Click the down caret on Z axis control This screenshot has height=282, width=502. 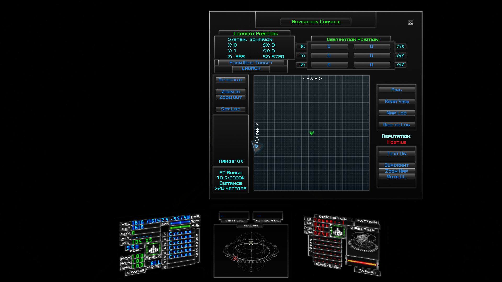[x=257, y=141]
